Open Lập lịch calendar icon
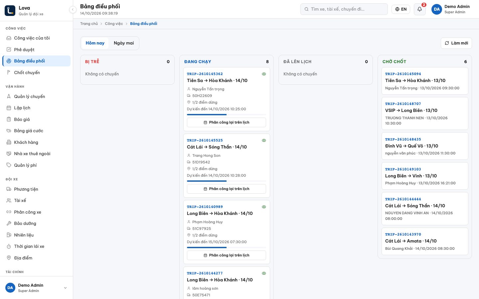The image size is (479, 299). (x=9, y=108)
